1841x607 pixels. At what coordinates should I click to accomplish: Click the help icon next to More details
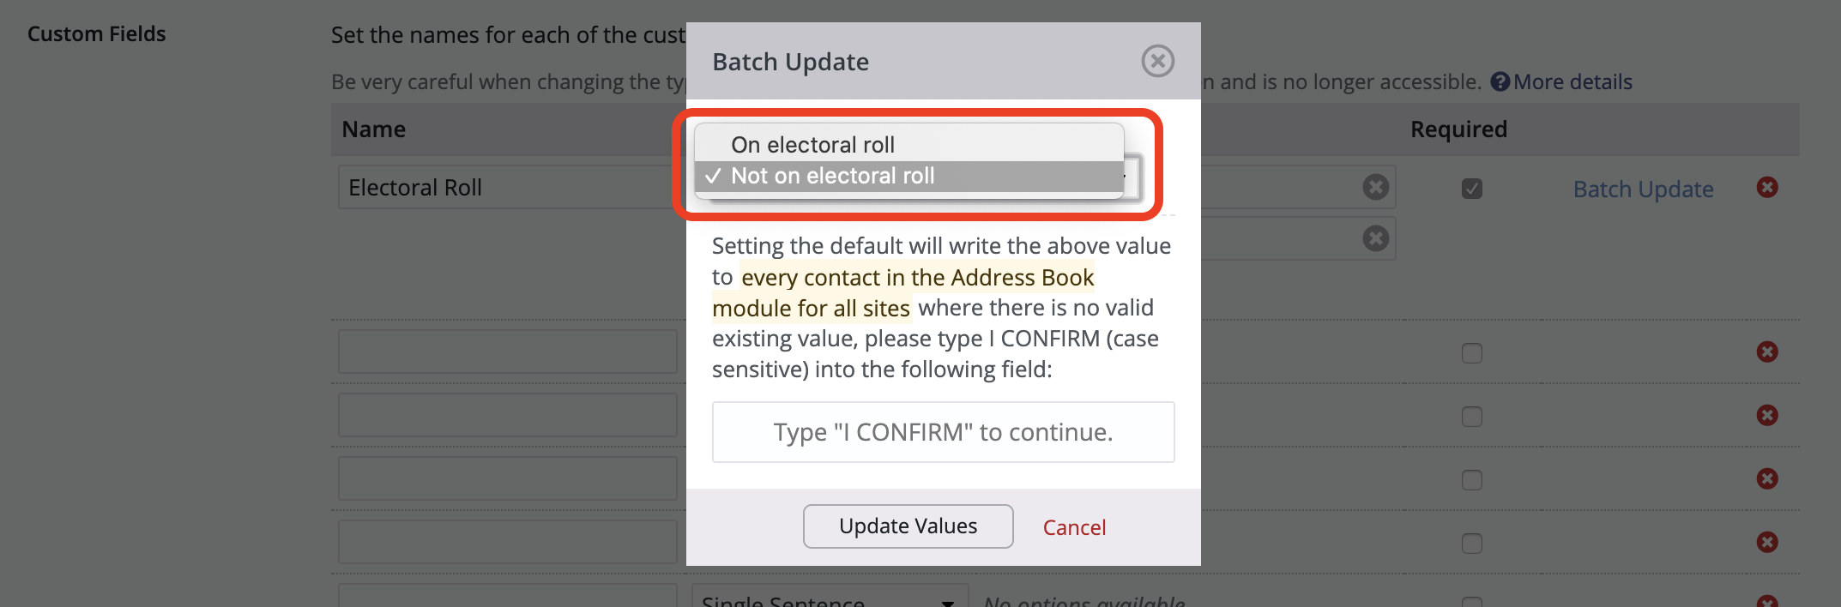[x=1500, y=81]
